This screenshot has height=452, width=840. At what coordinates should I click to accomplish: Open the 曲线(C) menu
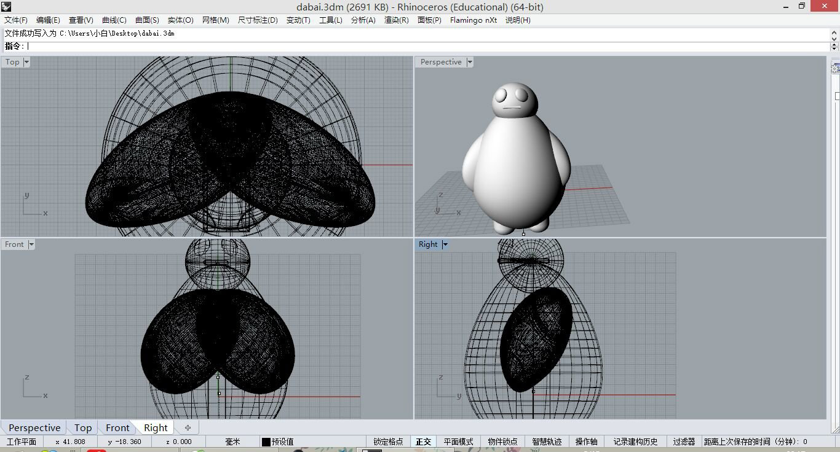click(114, 20)
